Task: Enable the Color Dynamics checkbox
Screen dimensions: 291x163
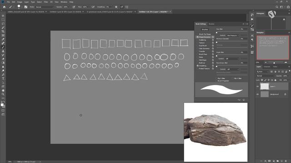Action: [198, 48]
